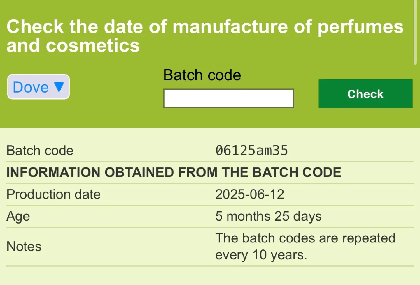Click the empty Batch code input field
Screen dimensions: 420x285
click(228, 98)
